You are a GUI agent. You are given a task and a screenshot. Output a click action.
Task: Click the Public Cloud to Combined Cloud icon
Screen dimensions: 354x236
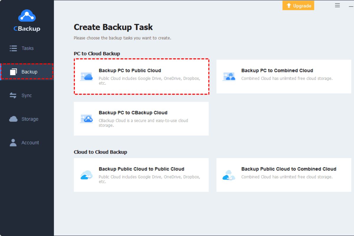(229, 175)
